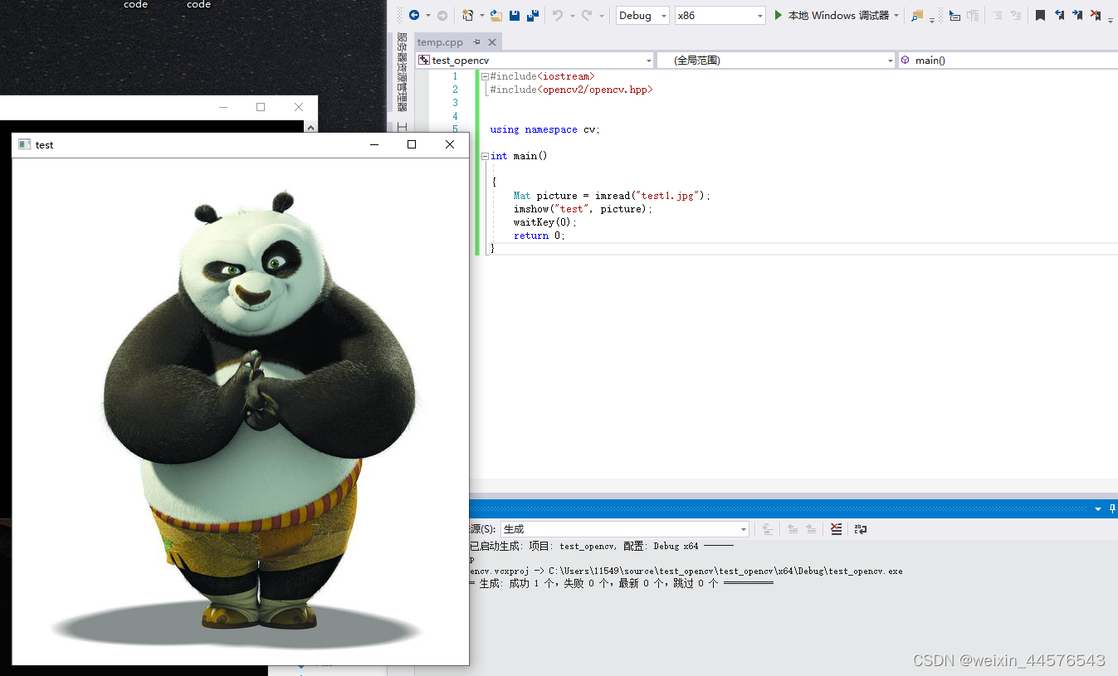Click the find message in code icon

click(768, 528)
